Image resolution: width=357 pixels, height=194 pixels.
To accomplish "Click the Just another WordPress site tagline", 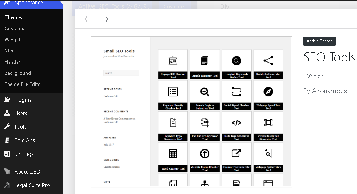I will click(x=119, y=56).
